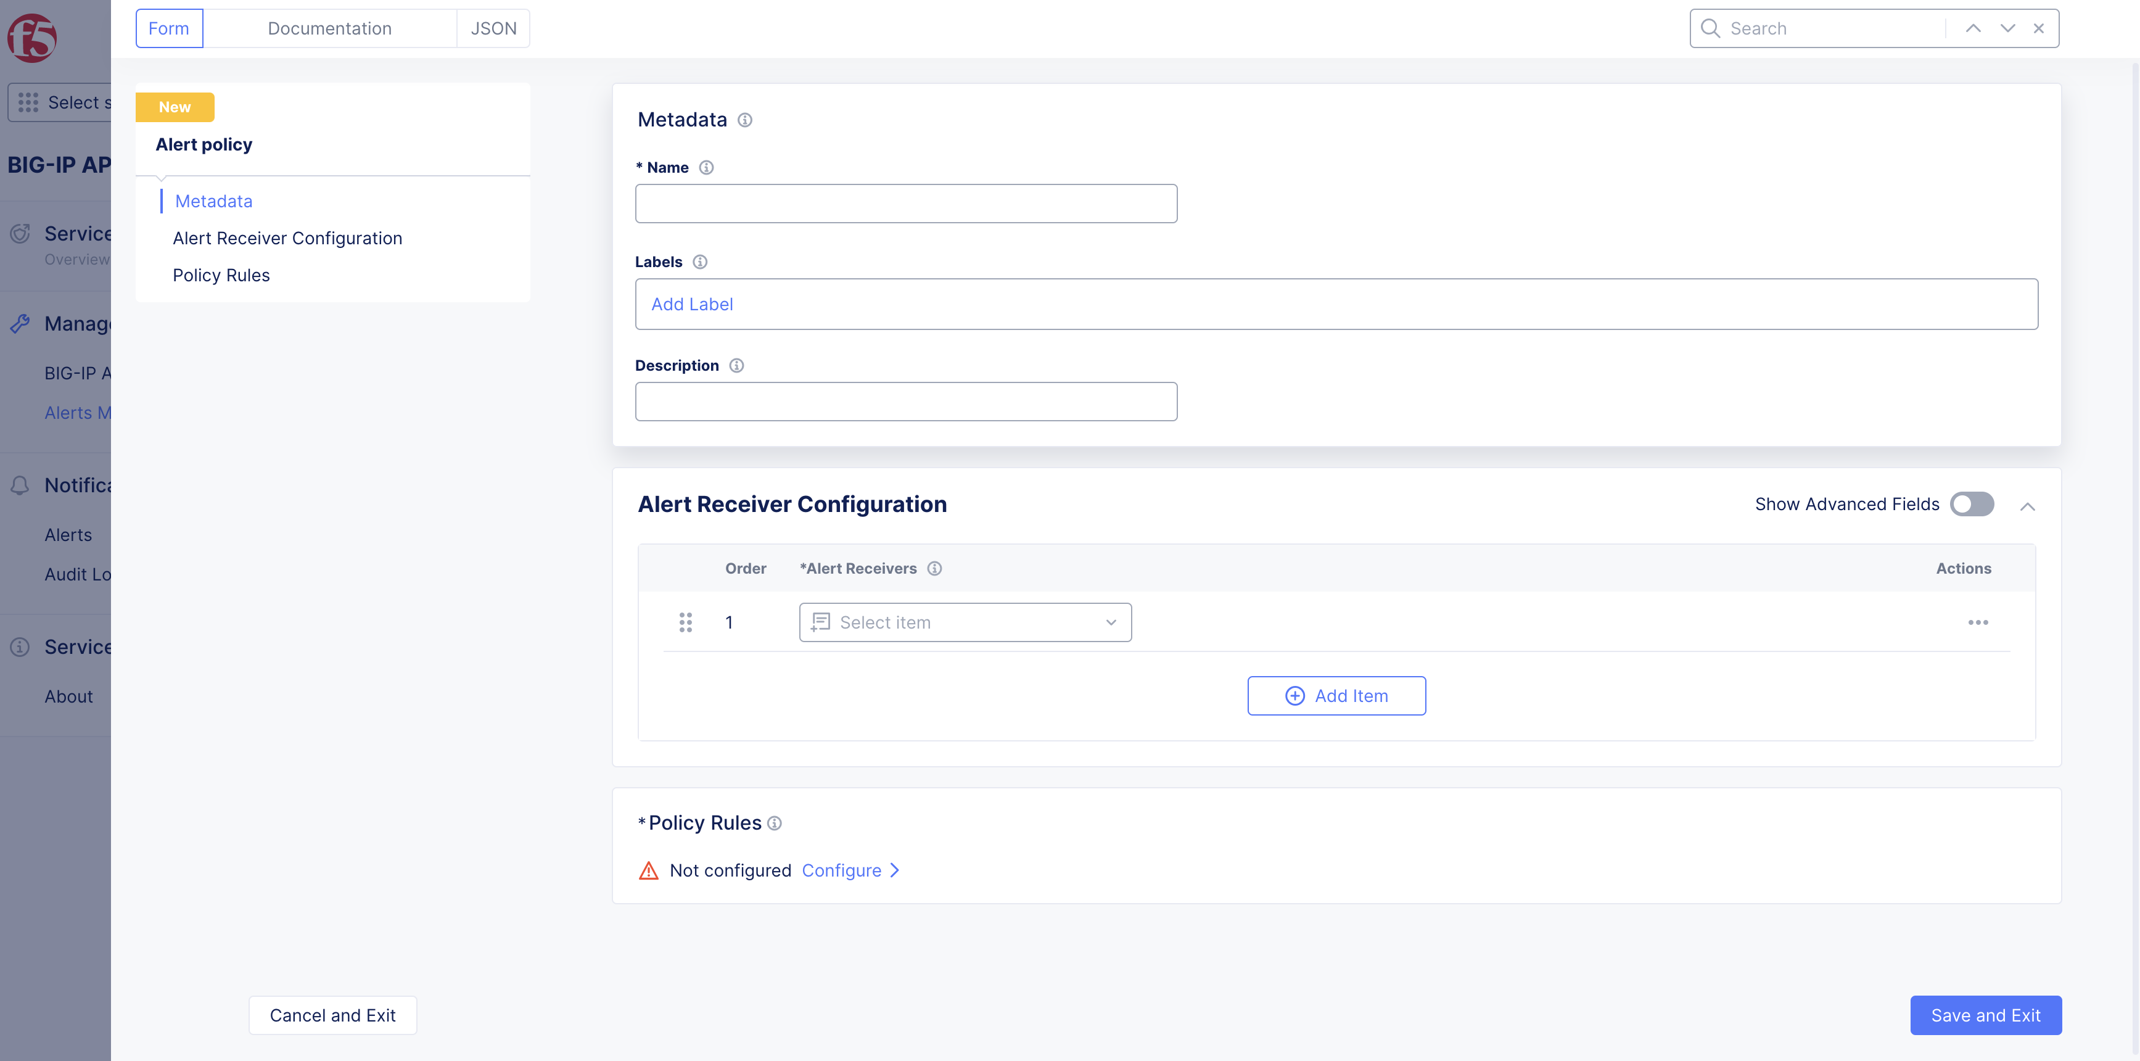This screenshot has height=1061, width=2140.
Task: Go to previous search result arrow
Action: (1972, 28)
